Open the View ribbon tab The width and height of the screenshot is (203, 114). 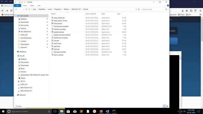pos(39,6)
